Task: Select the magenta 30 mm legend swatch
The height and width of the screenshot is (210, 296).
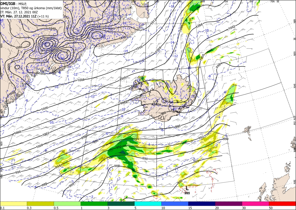Action: pos(256,203)
